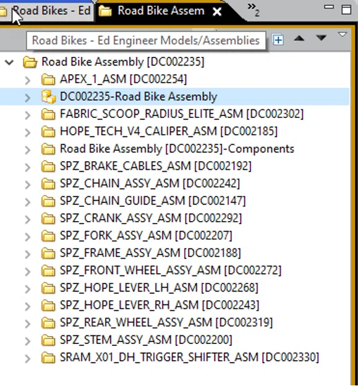Select HOPE_TECH_V4_CALIPER_ASM [DC002185] label
This screenshot has width=358, height=386.
click(x=169, y=132)
